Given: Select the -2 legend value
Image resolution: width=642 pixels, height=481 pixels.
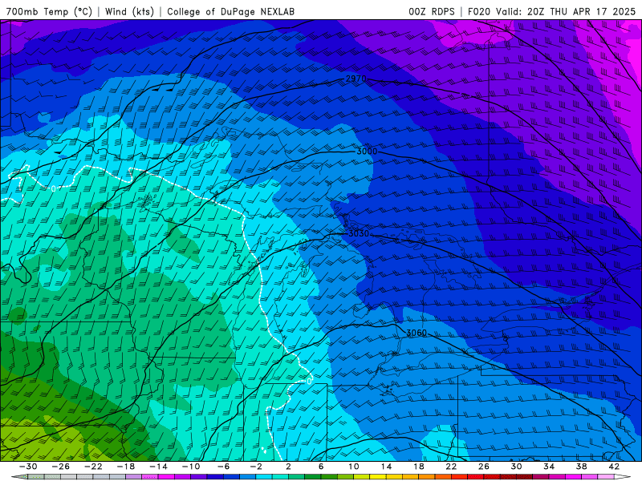Looking at the screenshot, I should click(256, 467).
